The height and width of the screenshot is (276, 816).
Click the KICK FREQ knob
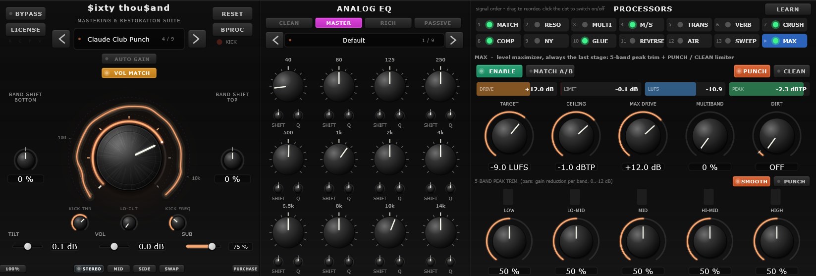178,223
